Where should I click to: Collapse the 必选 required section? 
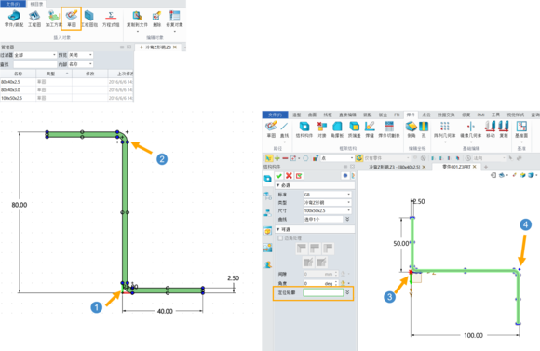pos(278,185)
